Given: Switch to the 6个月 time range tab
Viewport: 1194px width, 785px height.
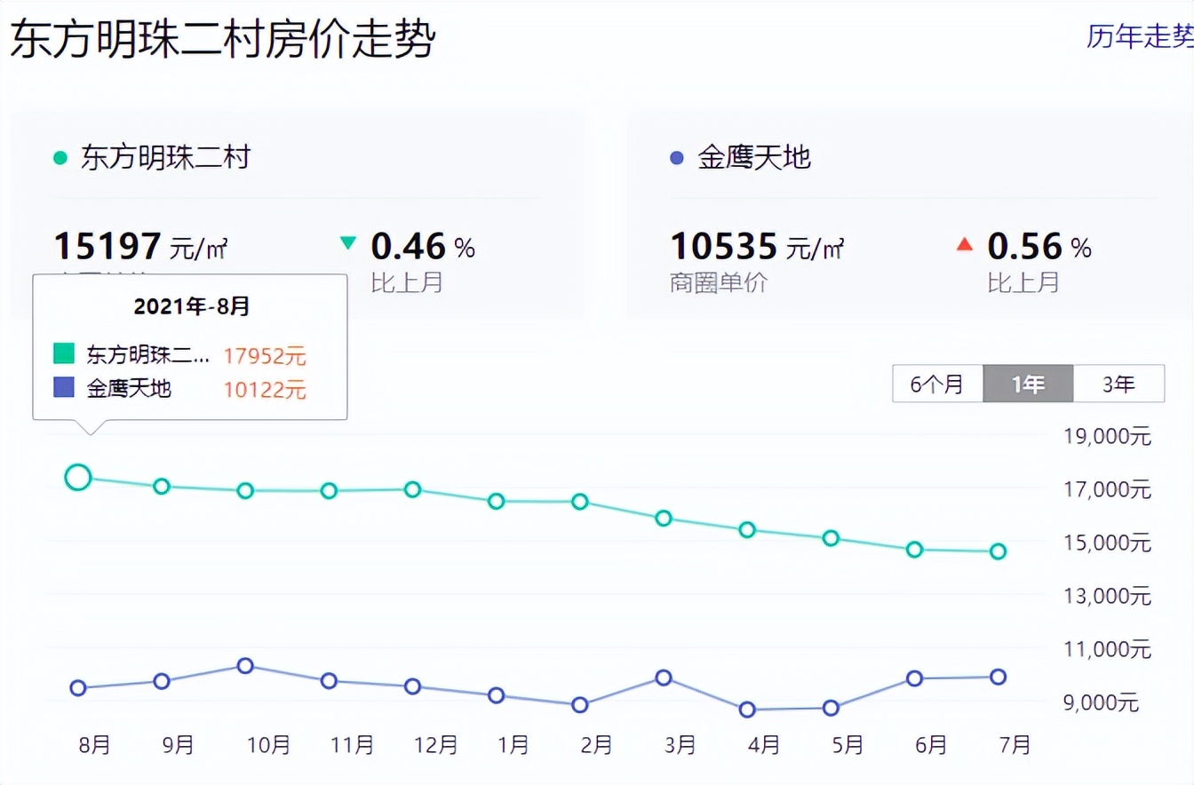Looking at the screenshot, I should (937, 384).
